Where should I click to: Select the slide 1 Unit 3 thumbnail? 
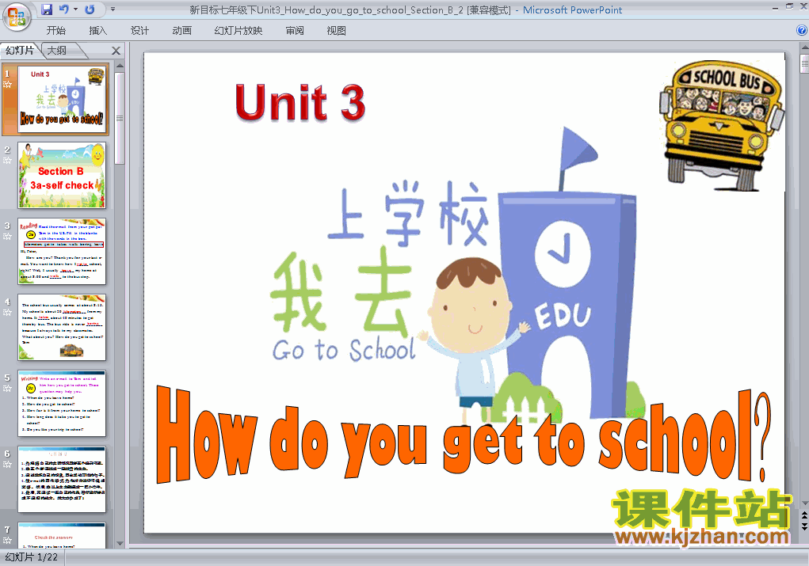tap(61, 98)
